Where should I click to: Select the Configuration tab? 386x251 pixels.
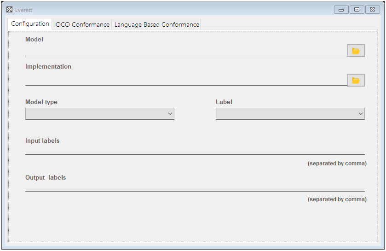coord(30,23)
